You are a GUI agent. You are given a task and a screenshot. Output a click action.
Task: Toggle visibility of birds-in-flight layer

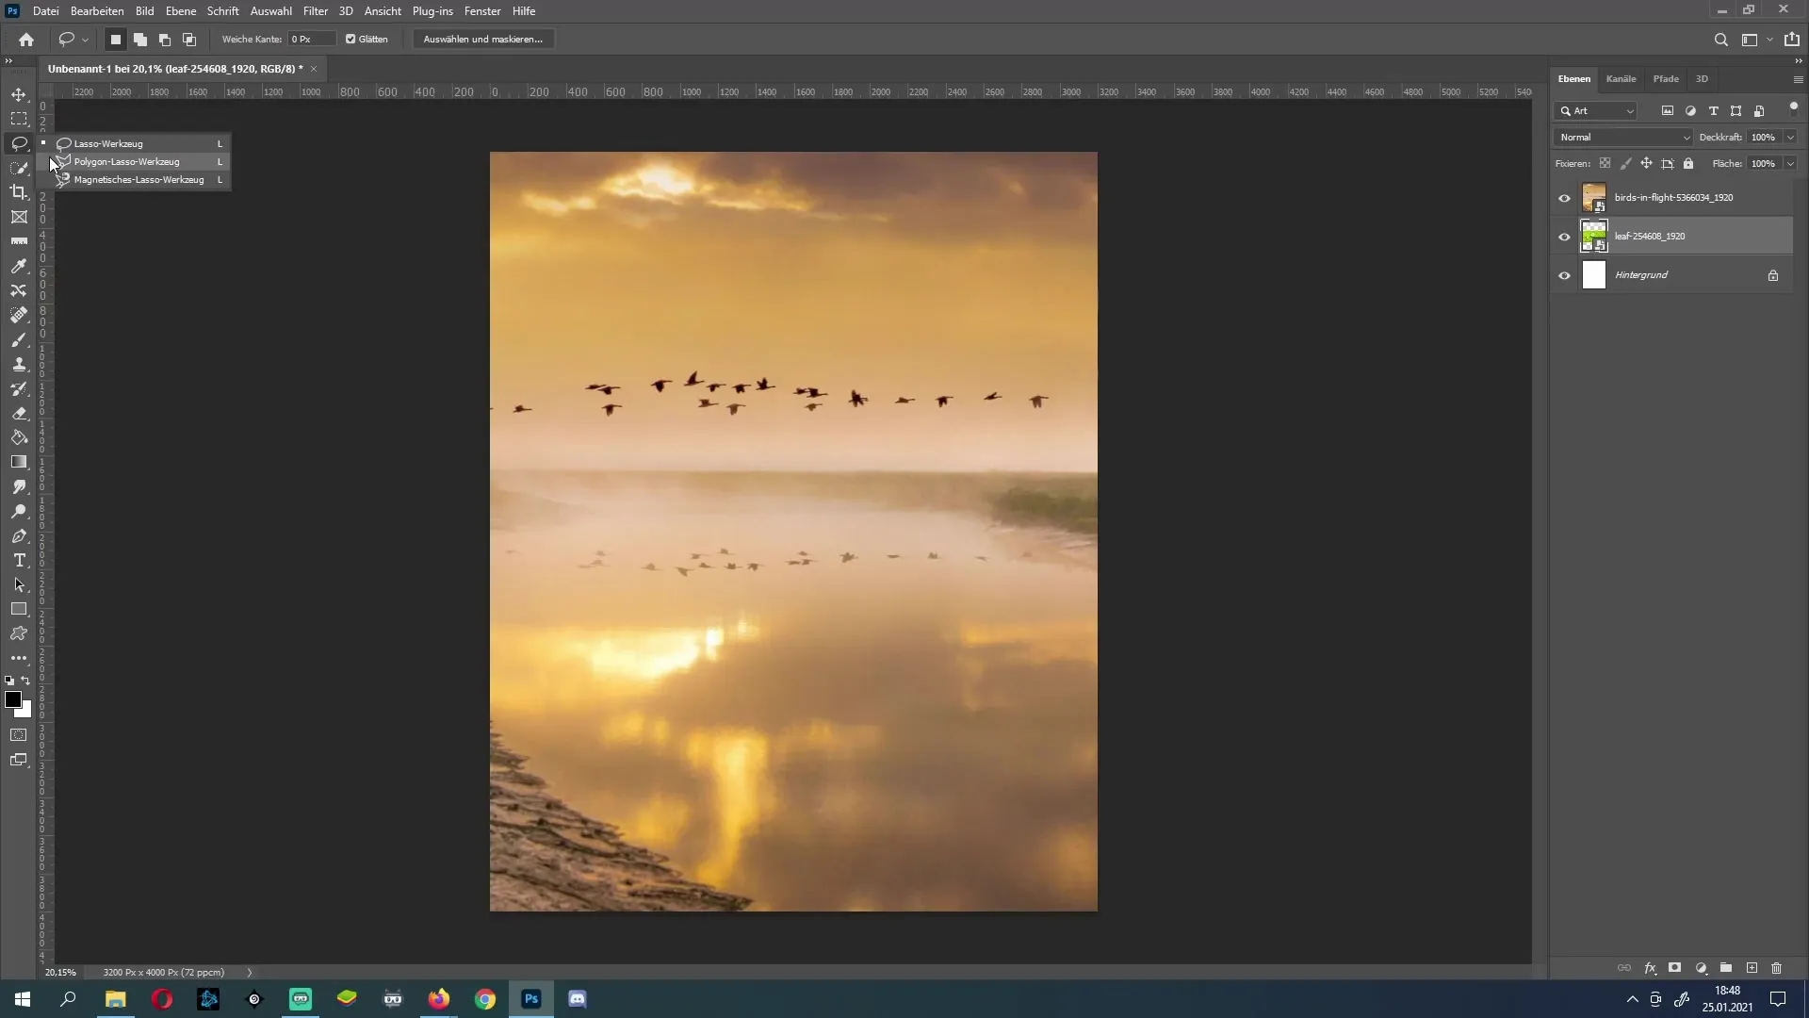(1566, 196)
